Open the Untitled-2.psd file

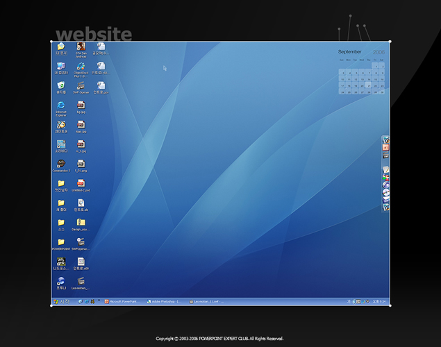click(x=81, y=183)
